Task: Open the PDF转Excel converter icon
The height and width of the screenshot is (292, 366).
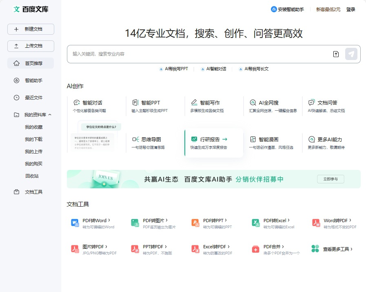Action: point(256,223)
